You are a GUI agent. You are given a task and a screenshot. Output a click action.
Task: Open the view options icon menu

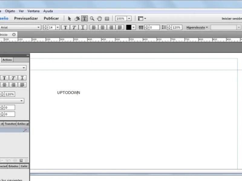142,18
